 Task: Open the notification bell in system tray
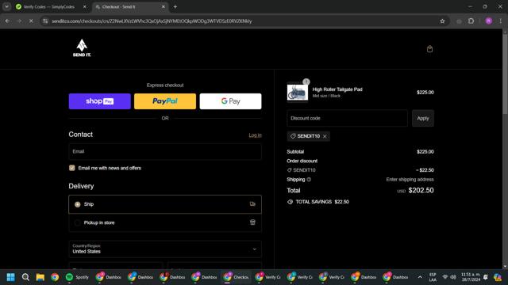coord(485,277)
